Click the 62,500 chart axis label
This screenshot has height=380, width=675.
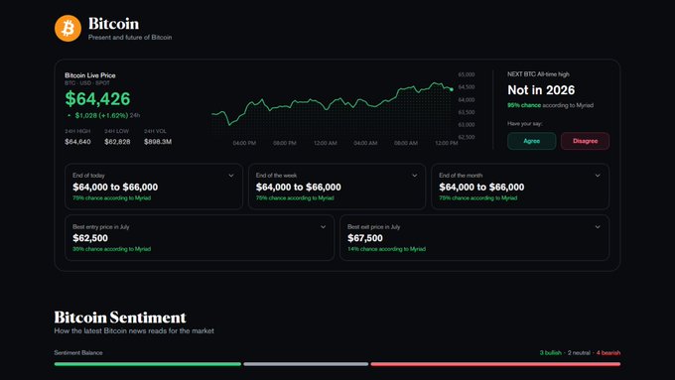point(467,137)
